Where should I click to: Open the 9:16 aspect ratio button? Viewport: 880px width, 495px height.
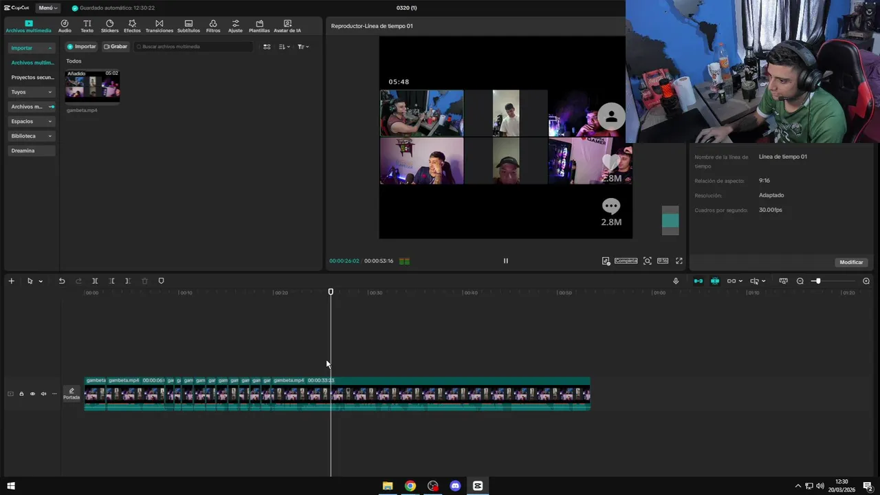tap(663, 261)
